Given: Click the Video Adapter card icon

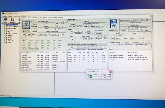Looking at the screenshot, I should click(7, 34).
